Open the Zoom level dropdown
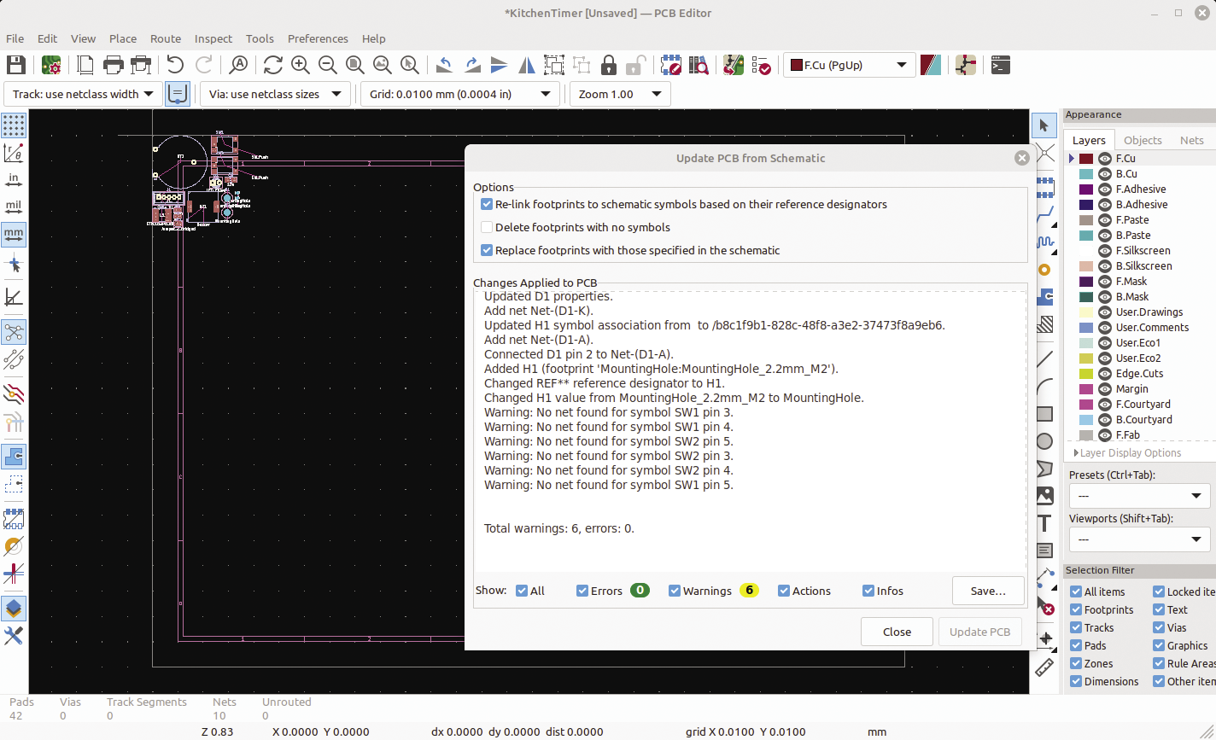The height and width of the screenshot is (740, 1216). tap(620, 94)
